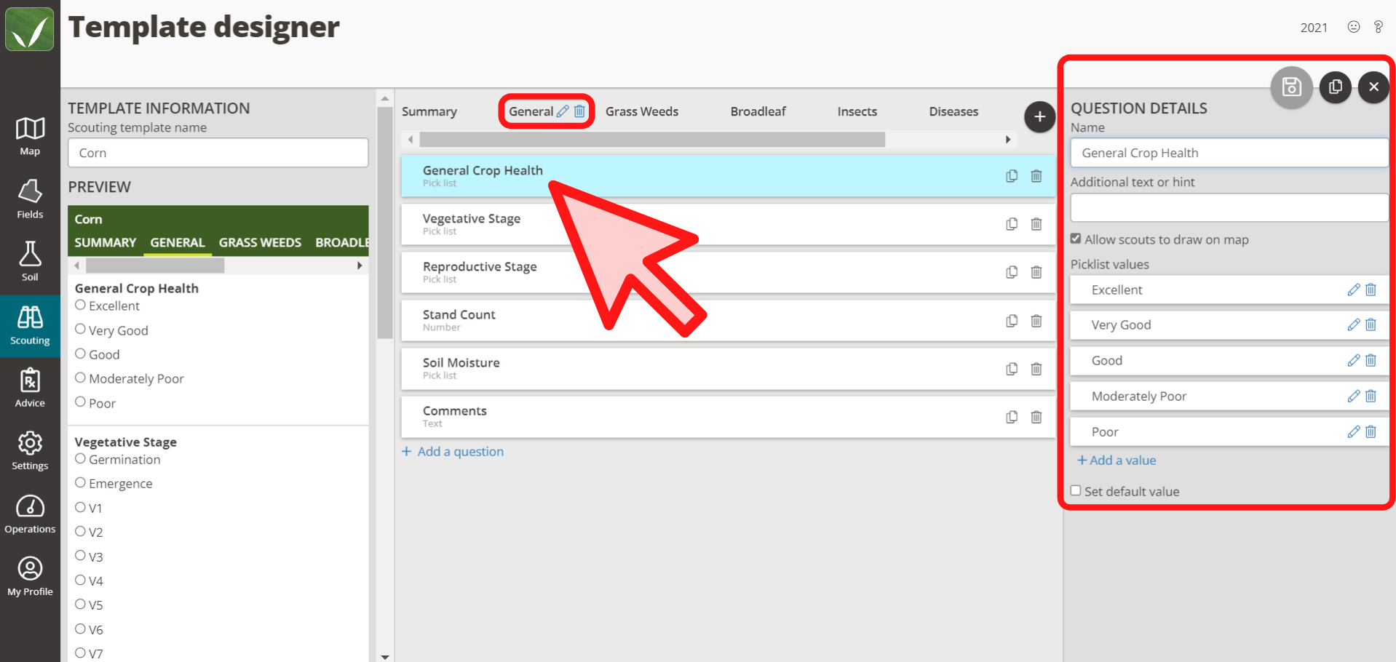
Task: Copy the Reproductive Stage question
Action: [x=1012, y=272]
